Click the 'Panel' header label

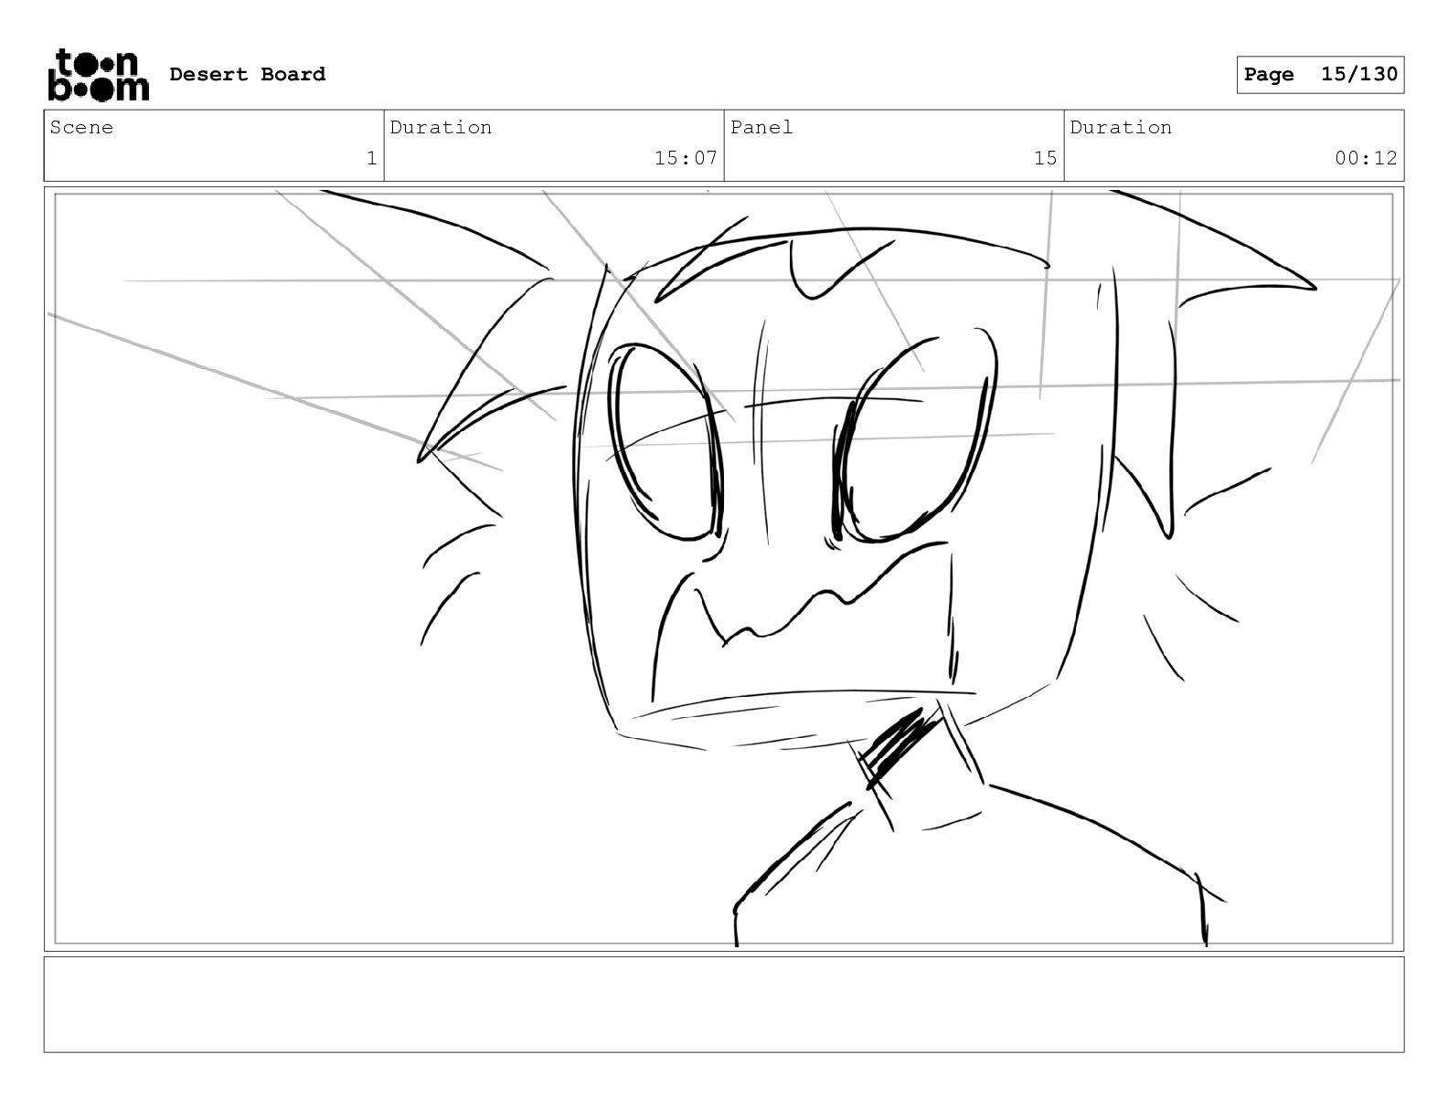[761, 127]
